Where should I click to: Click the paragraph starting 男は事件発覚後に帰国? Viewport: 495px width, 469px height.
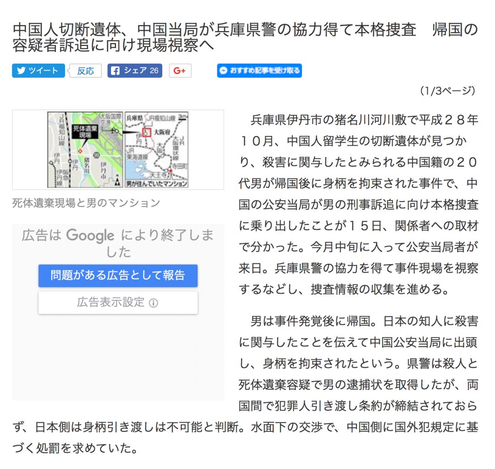click(x=245, y=384)
